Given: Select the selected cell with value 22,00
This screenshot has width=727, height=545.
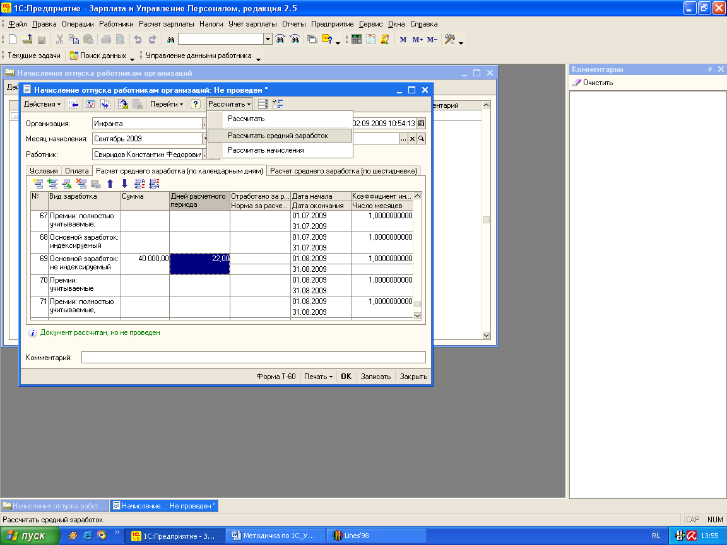Looking at the screenshot, I should [200, 264].
